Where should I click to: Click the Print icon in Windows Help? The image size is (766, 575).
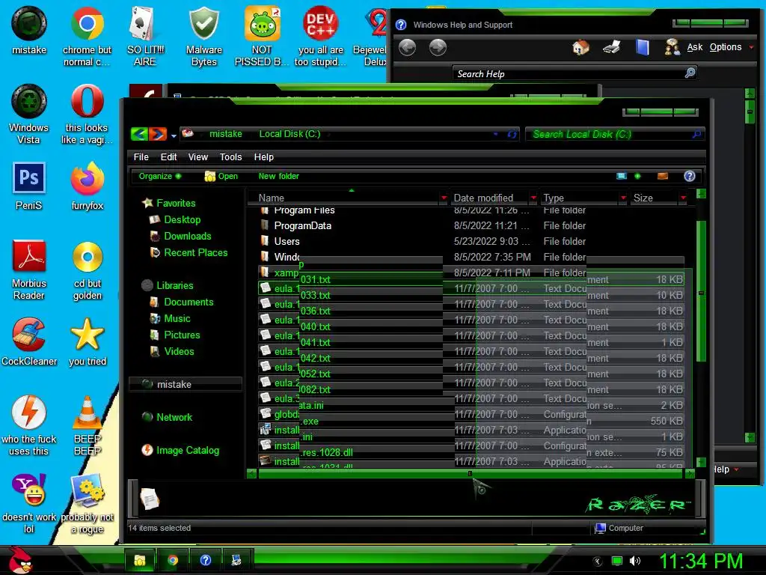click(x=612, y=47)
